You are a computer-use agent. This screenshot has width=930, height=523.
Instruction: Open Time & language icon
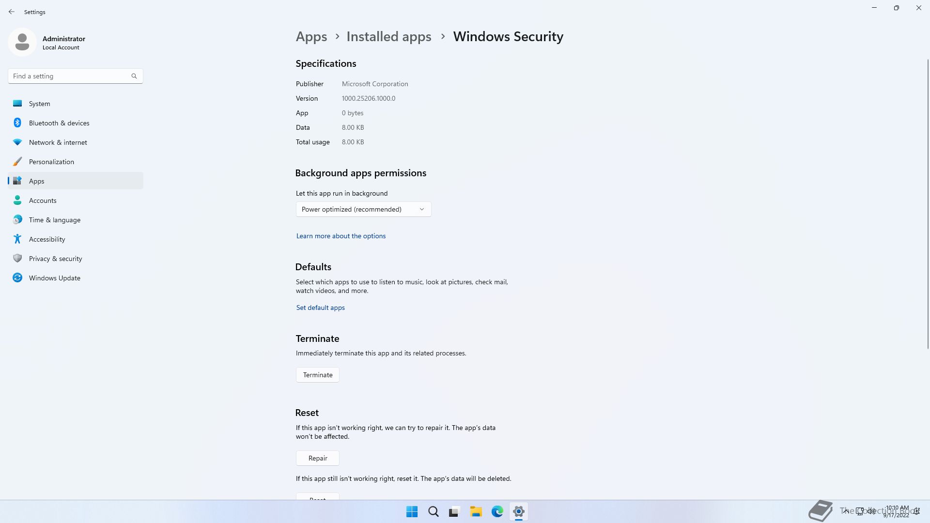[x=17, y=219]
